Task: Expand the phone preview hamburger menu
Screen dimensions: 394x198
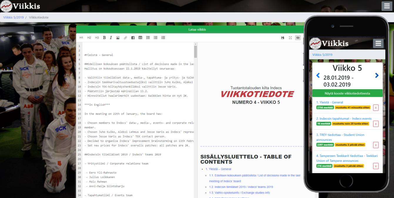Action: pyautogui.click(x=378, y=43)
